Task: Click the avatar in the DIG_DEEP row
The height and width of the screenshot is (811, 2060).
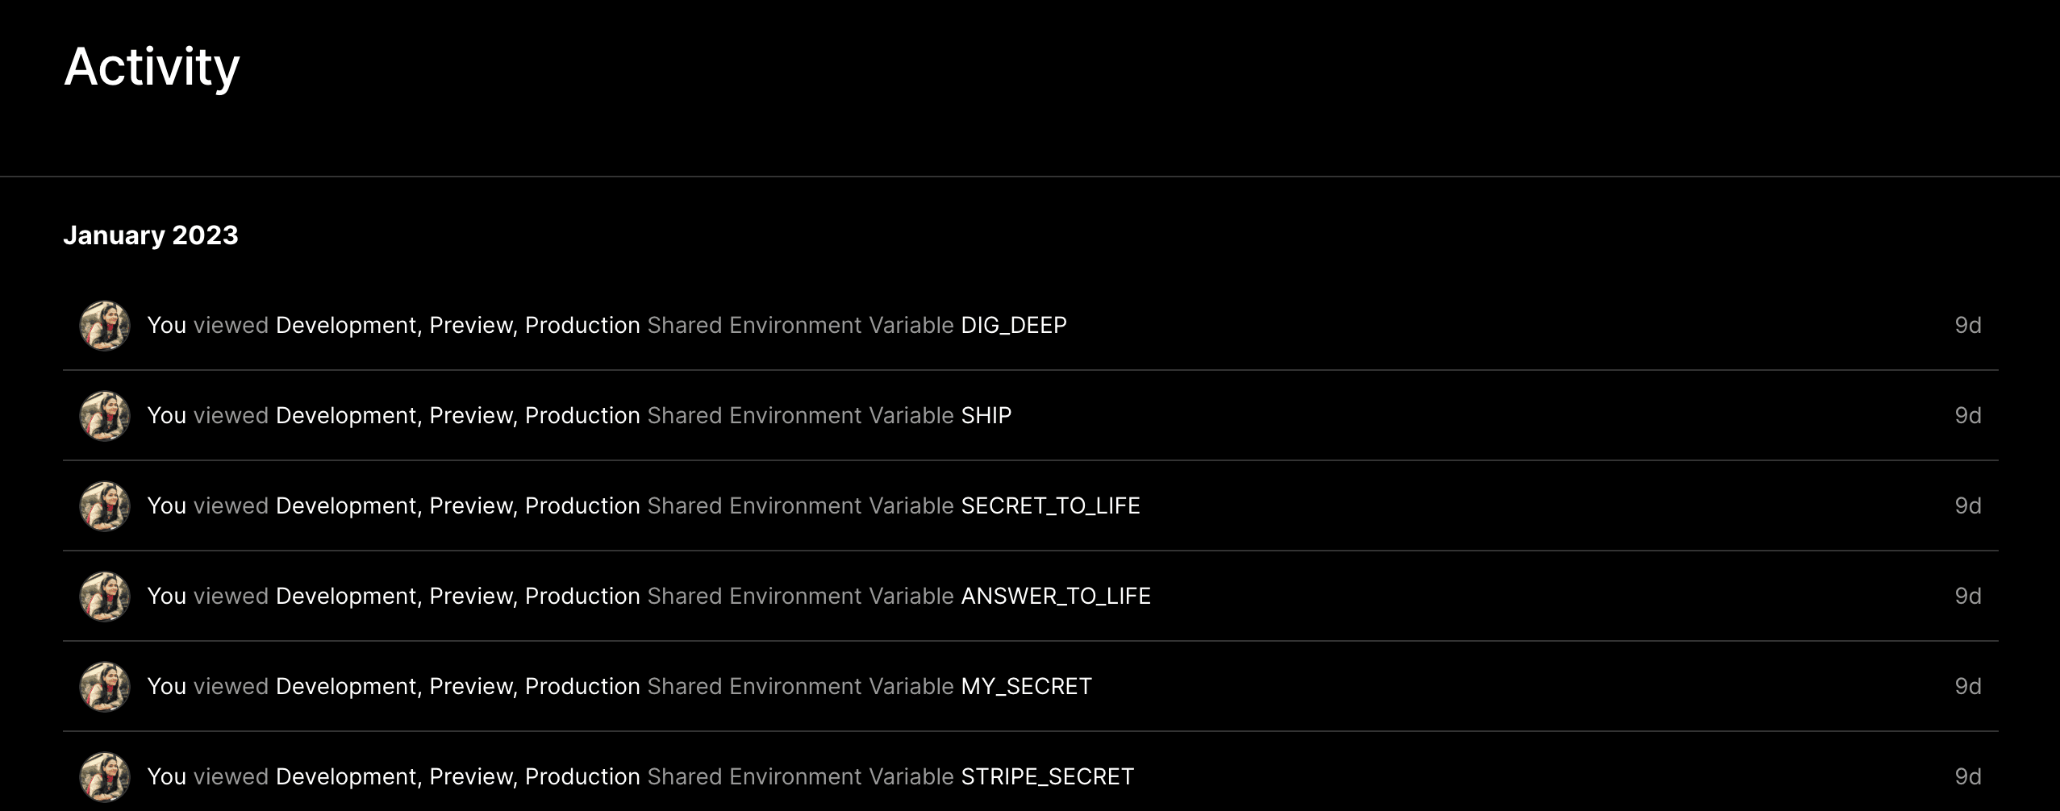Action: point(105,326)
